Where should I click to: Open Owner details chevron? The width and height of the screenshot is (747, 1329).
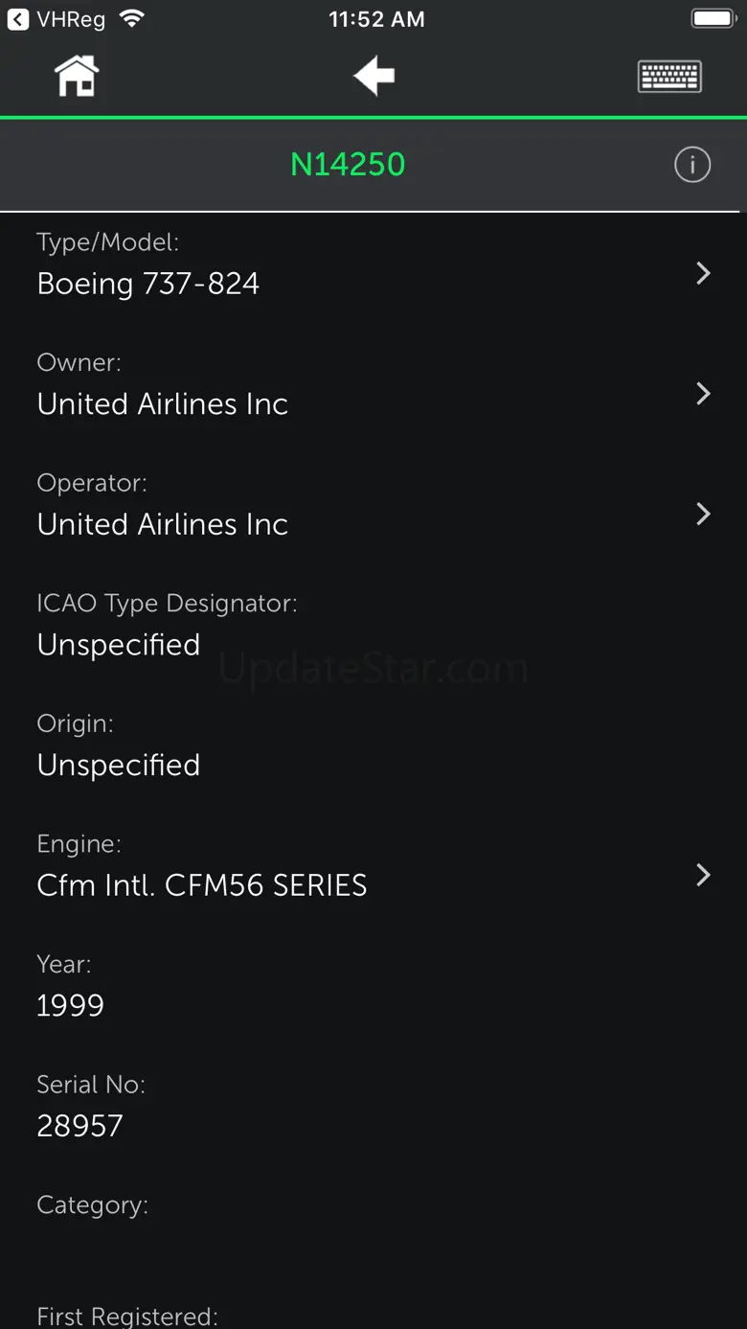point(703,394)
